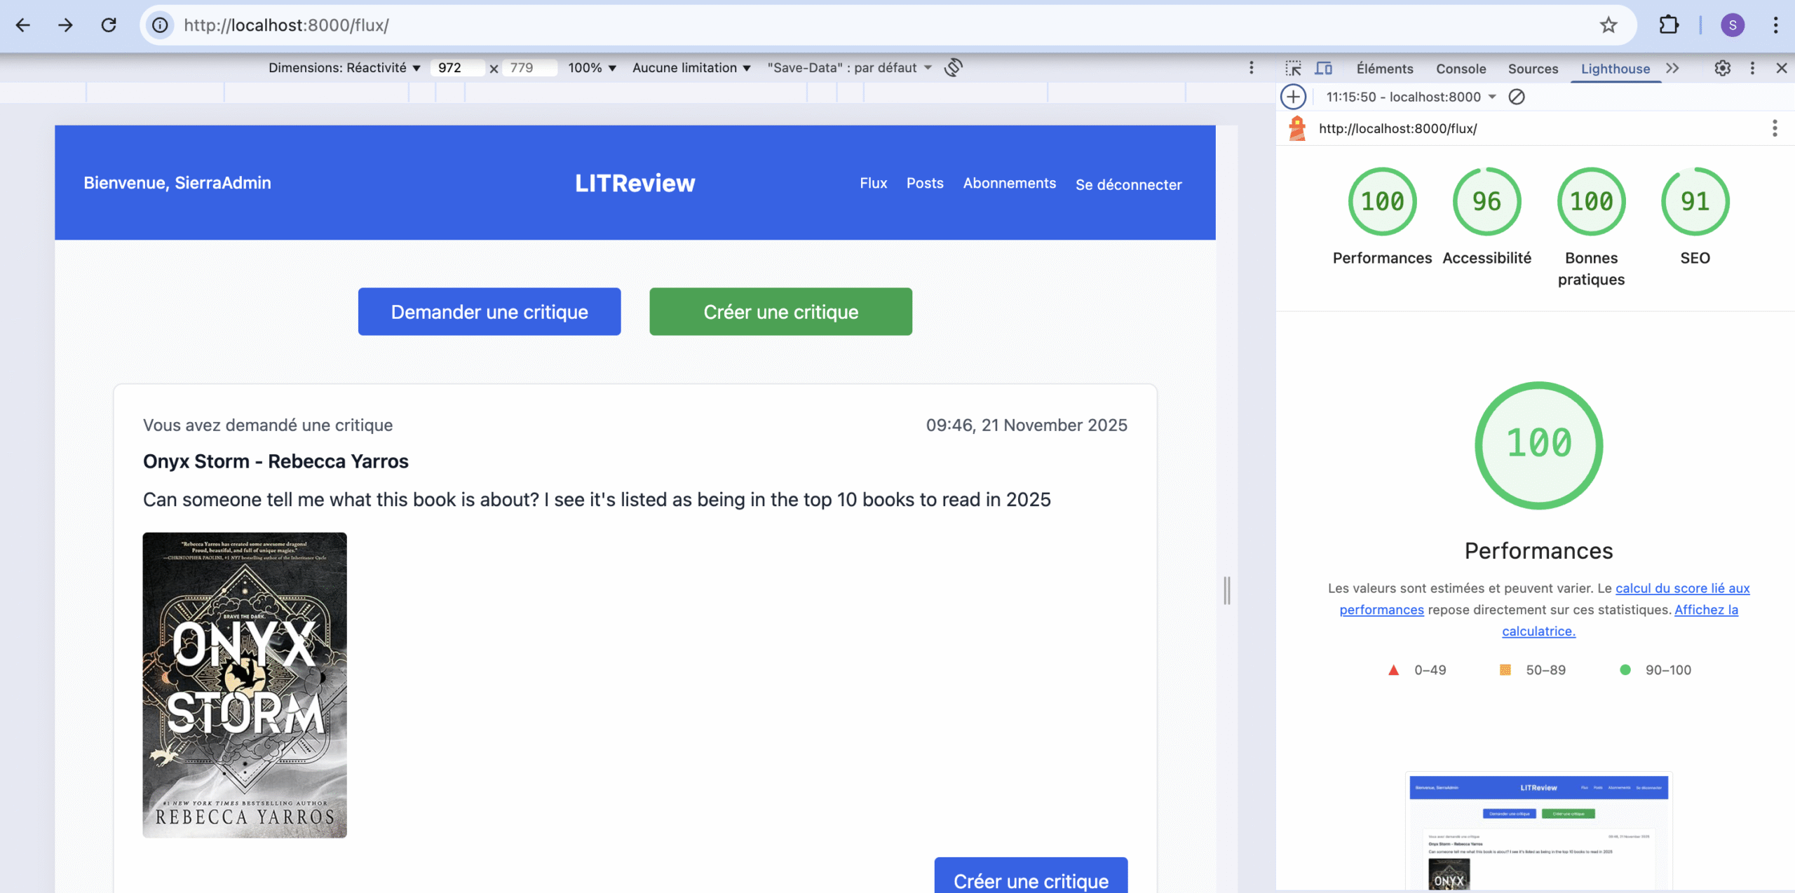Toggle the device toolbar icon

[x=1323, y=68]
